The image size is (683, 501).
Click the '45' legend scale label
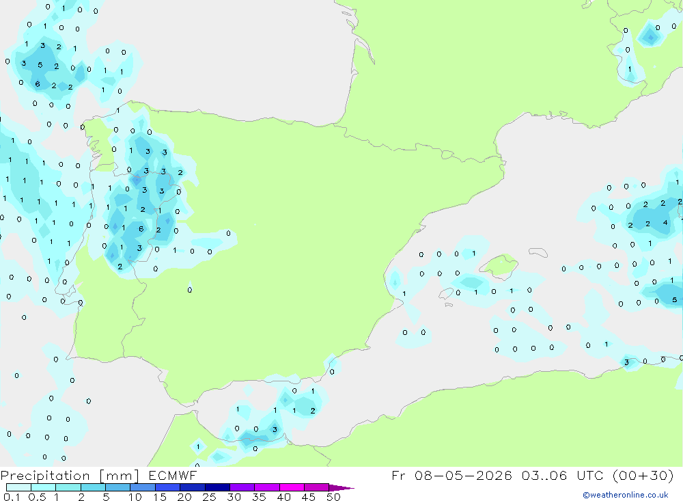click(309, 497)
